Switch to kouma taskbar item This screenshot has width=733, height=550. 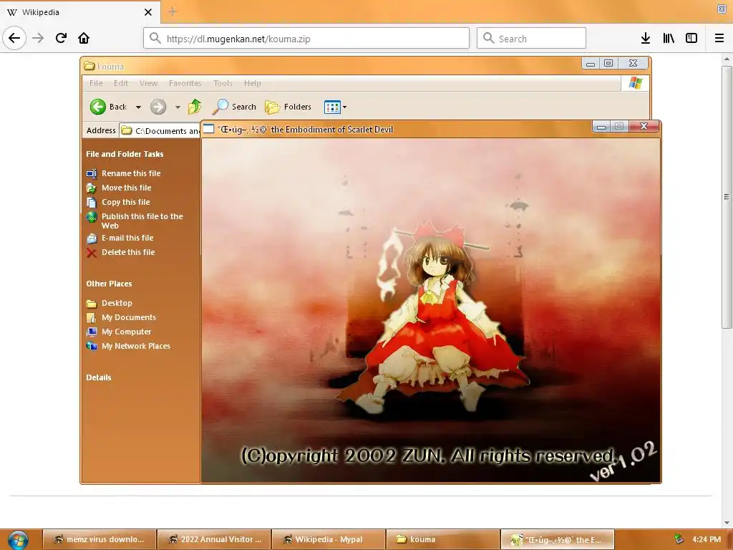point(443,539)
